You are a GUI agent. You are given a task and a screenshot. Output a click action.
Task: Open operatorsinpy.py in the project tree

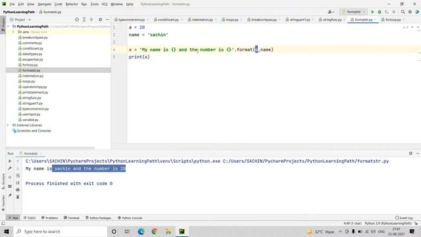(x=35, y=87)
